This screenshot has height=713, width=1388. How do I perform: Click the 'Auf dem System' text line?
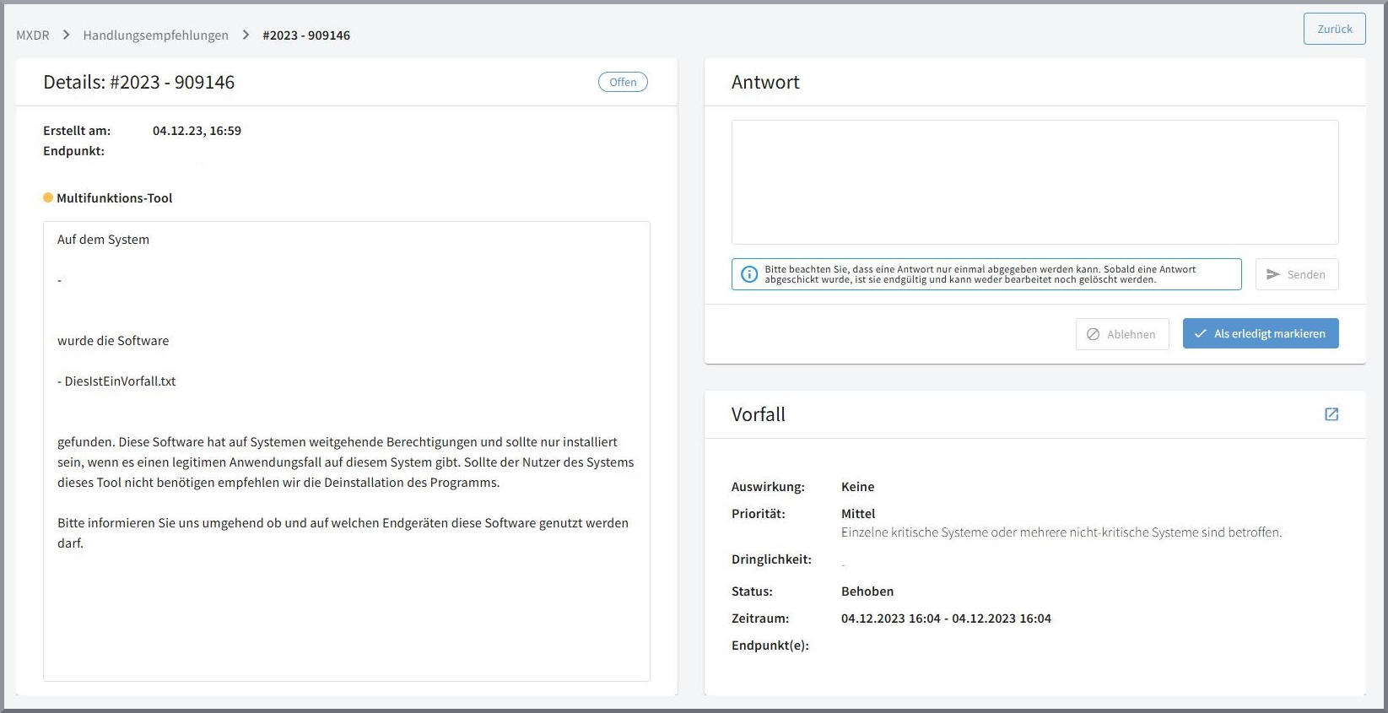pyautogui.click(x=103, y=239)
